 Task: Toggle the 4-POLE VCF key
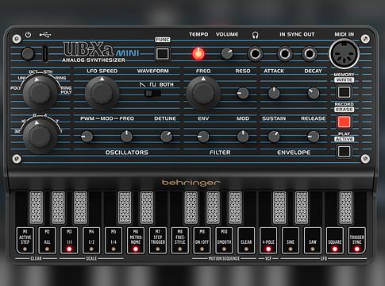[x=268, y=240]
